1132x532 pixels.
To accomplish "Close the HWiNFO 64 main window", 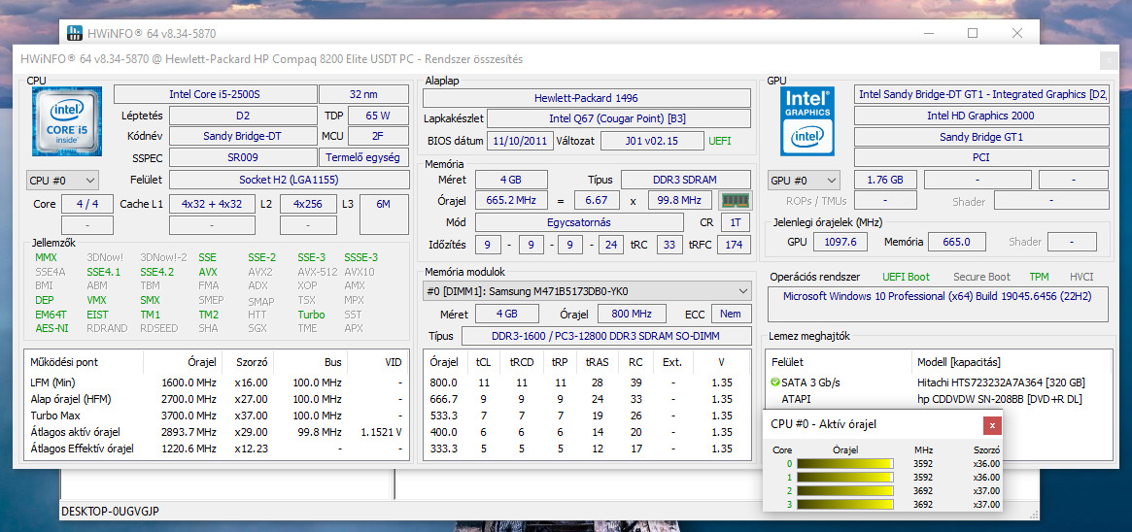I will click(1016, 33).
